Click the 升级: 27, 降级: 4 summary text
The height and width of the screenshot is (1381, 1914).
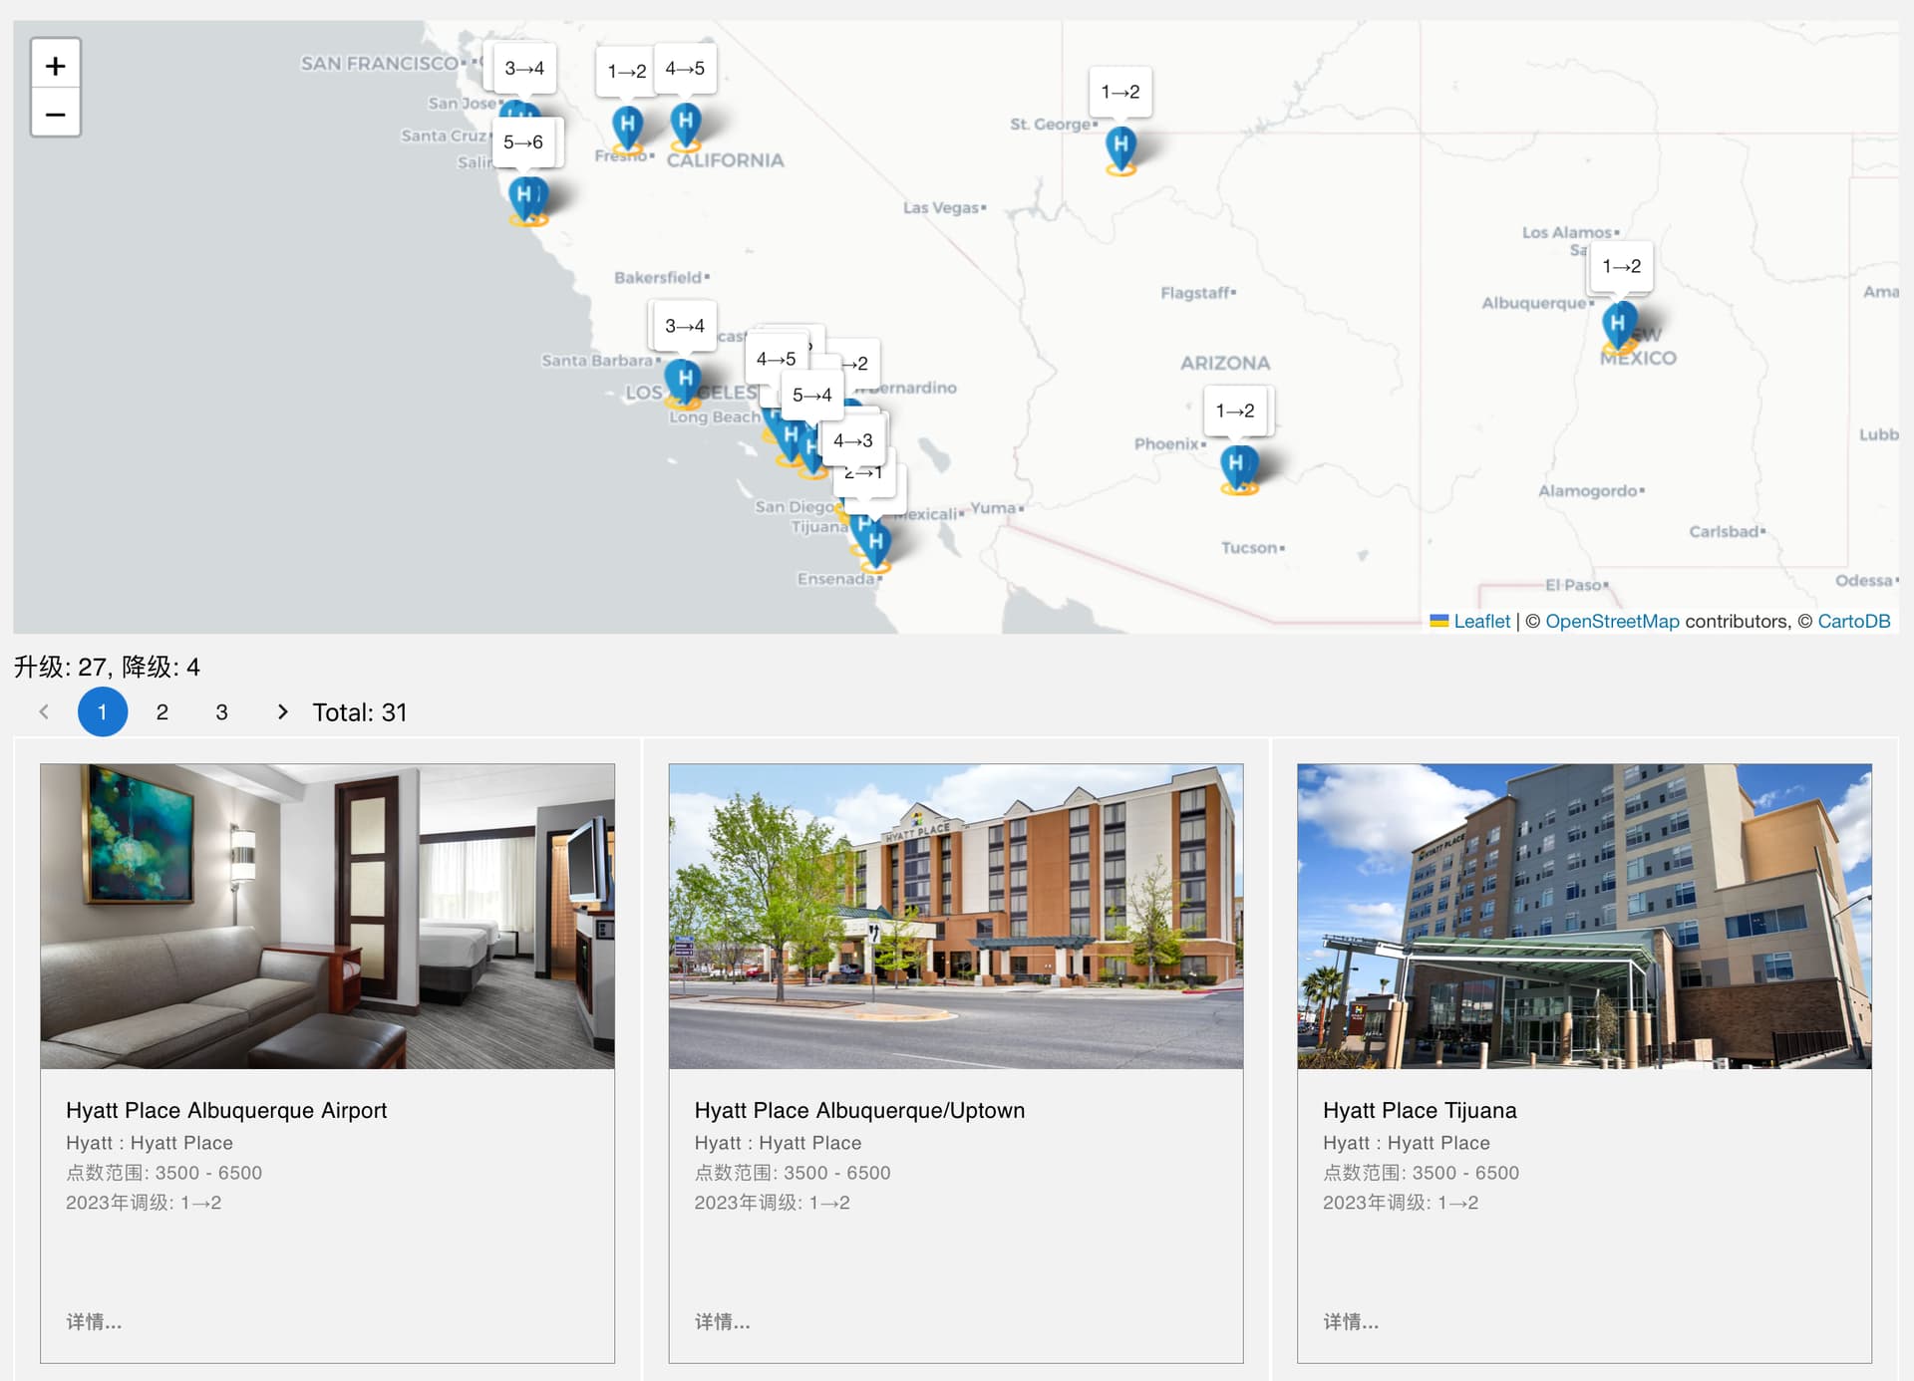[107, 667]
